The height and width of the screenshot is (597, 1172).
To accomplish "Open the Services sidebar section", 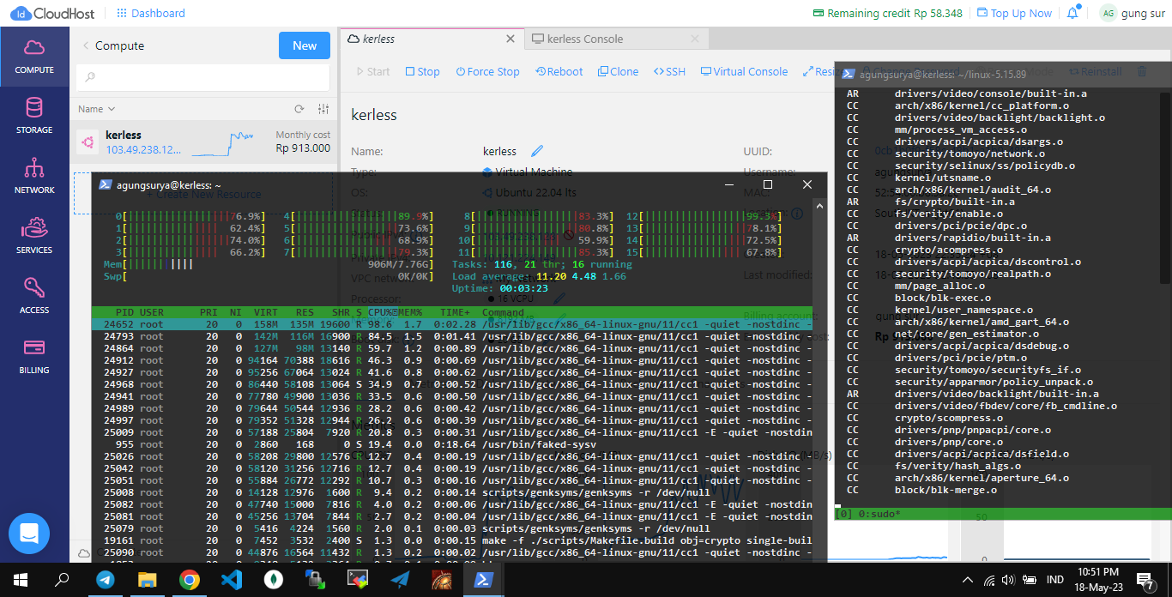I will click(x=34, y=236).
